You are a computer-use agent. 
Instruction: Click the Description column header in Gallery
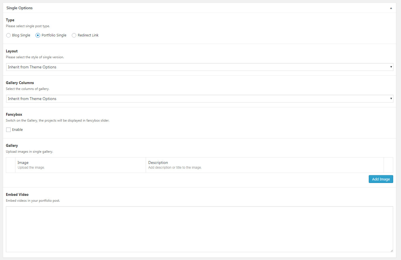click(x=158, y=162)
